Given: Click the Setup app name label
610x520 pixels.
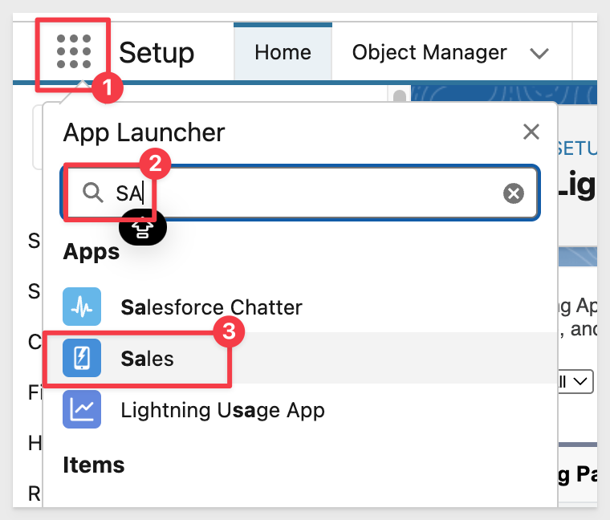Looking at the screenshot, I should pyautogui.click(x=157, y=53).
